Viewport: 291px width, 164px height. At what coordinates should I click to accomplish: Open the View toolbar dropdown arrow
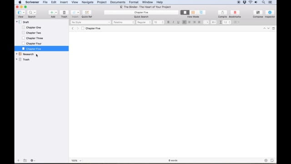24,12
